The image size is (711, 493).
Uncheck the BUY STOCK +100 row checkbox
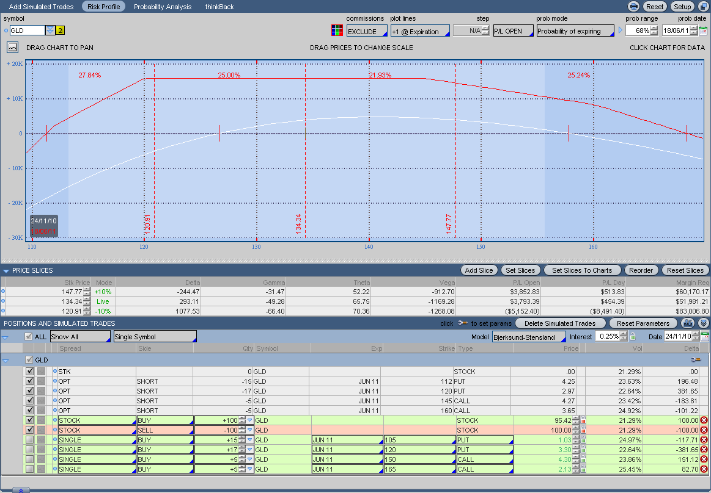(x=29, y=420)
